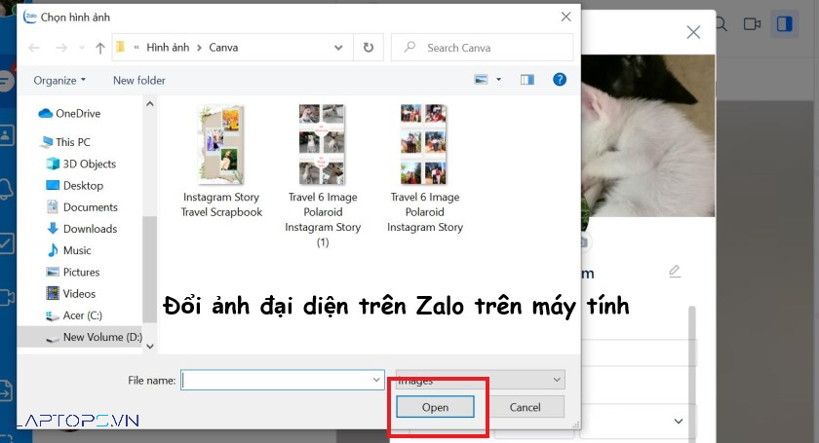Click Canva in the address path
Screen dimensions: 819x443
click(223, 48)
